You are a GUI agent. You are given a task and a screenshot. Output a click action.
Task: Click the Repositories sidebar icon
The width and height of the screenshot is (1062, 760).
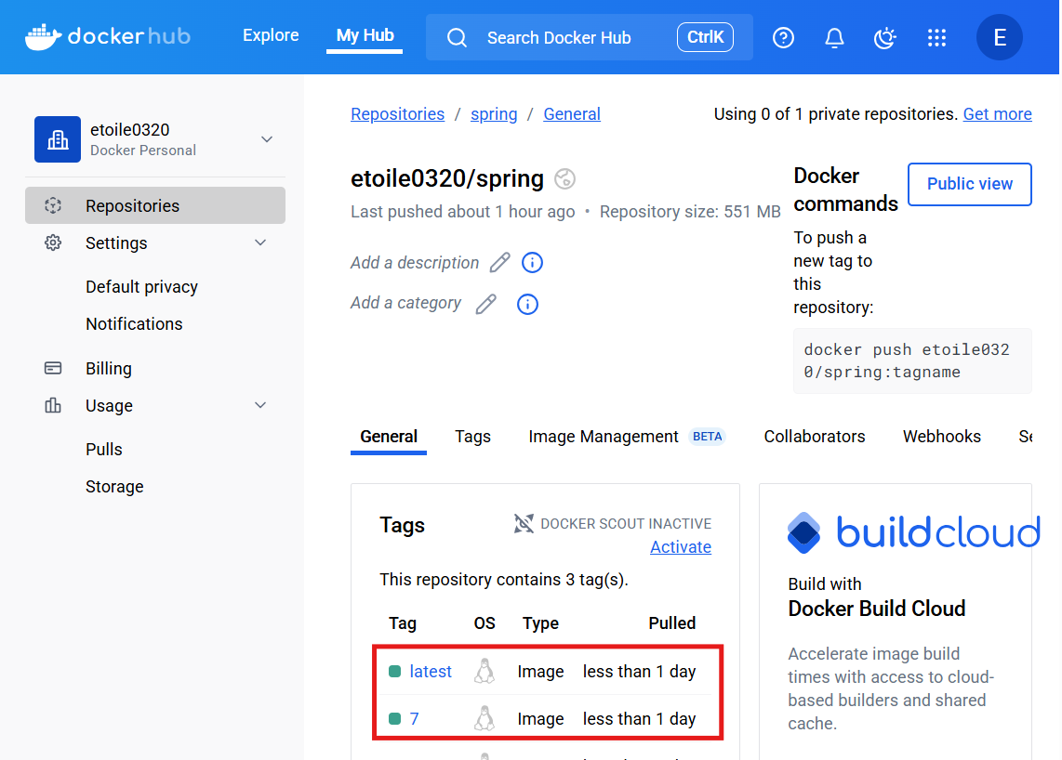click(53, 205)
